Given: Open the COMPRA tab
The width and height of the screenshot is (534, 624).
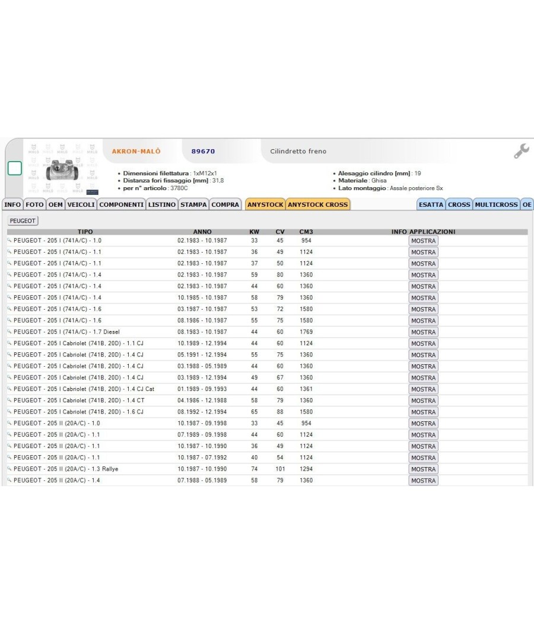Looking at the screenshot, I should click(225, 204).
